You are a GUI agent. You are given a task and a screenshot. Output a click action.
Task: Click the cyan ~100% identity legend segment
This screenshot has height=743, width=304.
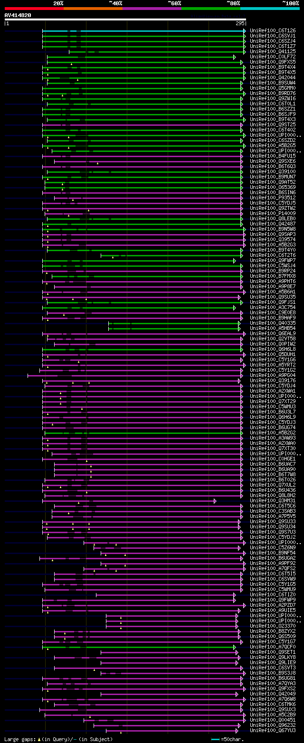coord(269,9)
